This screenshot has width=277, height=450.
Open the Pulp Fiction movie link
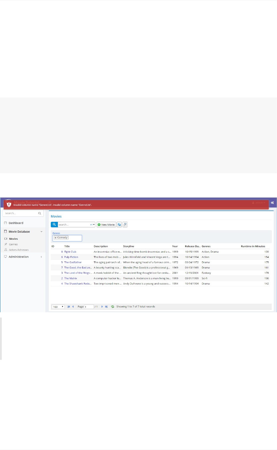pos(71,257)
